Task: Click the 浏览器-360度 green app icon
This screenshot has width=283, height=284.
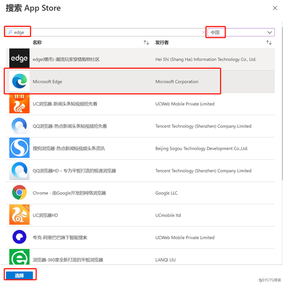Action: pyautogui.click(x=19, y=257)
